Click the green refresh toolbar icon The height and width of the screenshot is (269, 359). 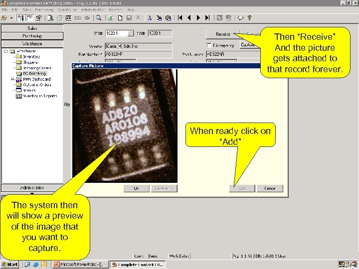[x=110, y=18]
